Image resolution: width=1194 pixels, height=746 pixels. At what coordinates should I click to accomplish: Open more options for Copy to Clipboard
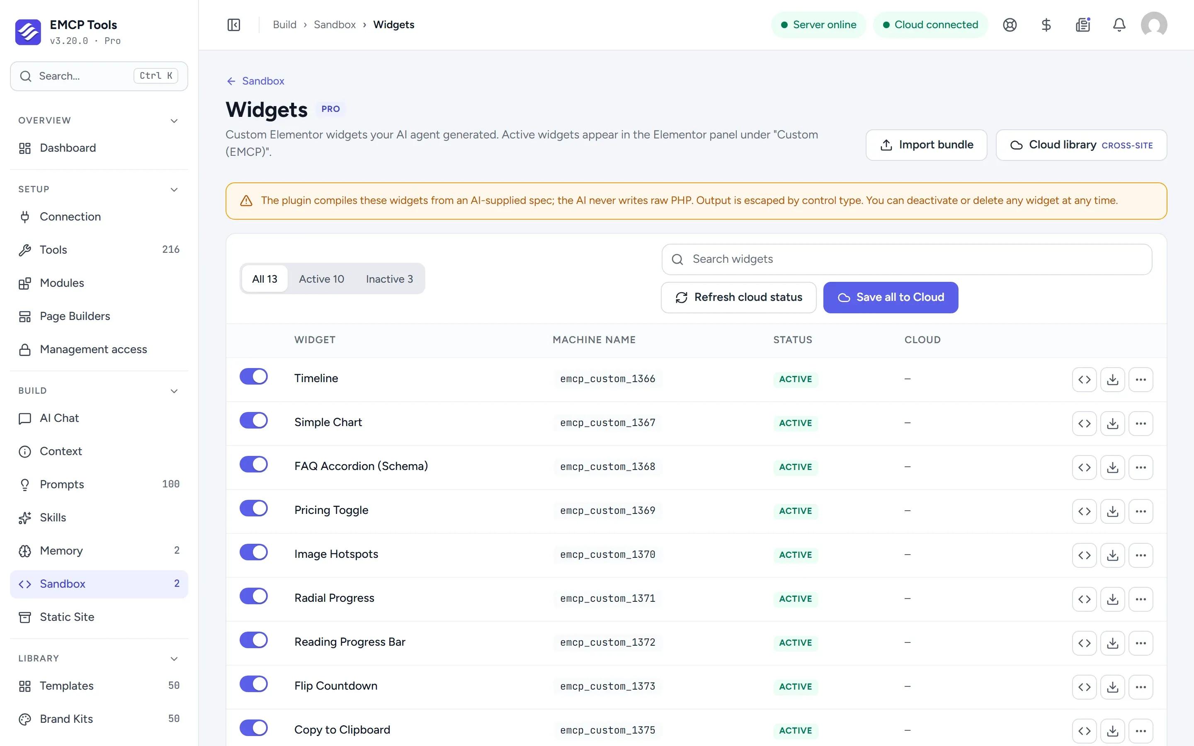(1140, 731)
